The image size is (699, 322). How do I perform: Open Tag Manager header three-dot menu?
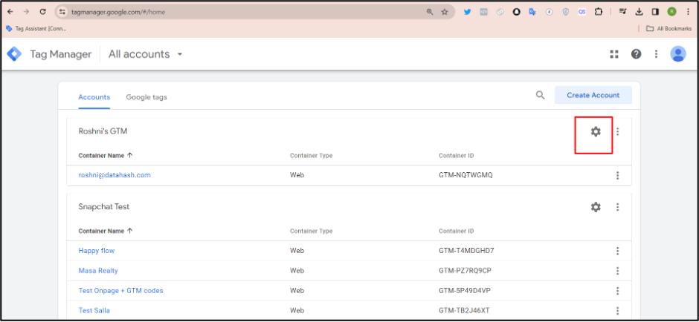[x=656, y=54]
